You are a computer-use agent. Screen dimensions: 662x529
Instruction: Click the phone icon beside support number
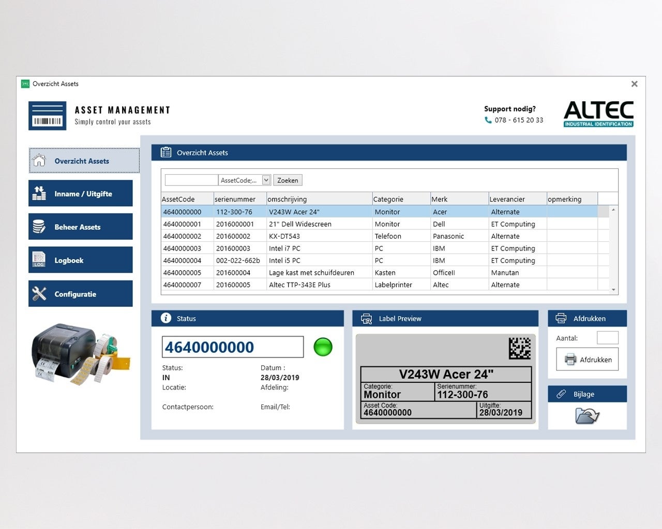pos(488,120)
